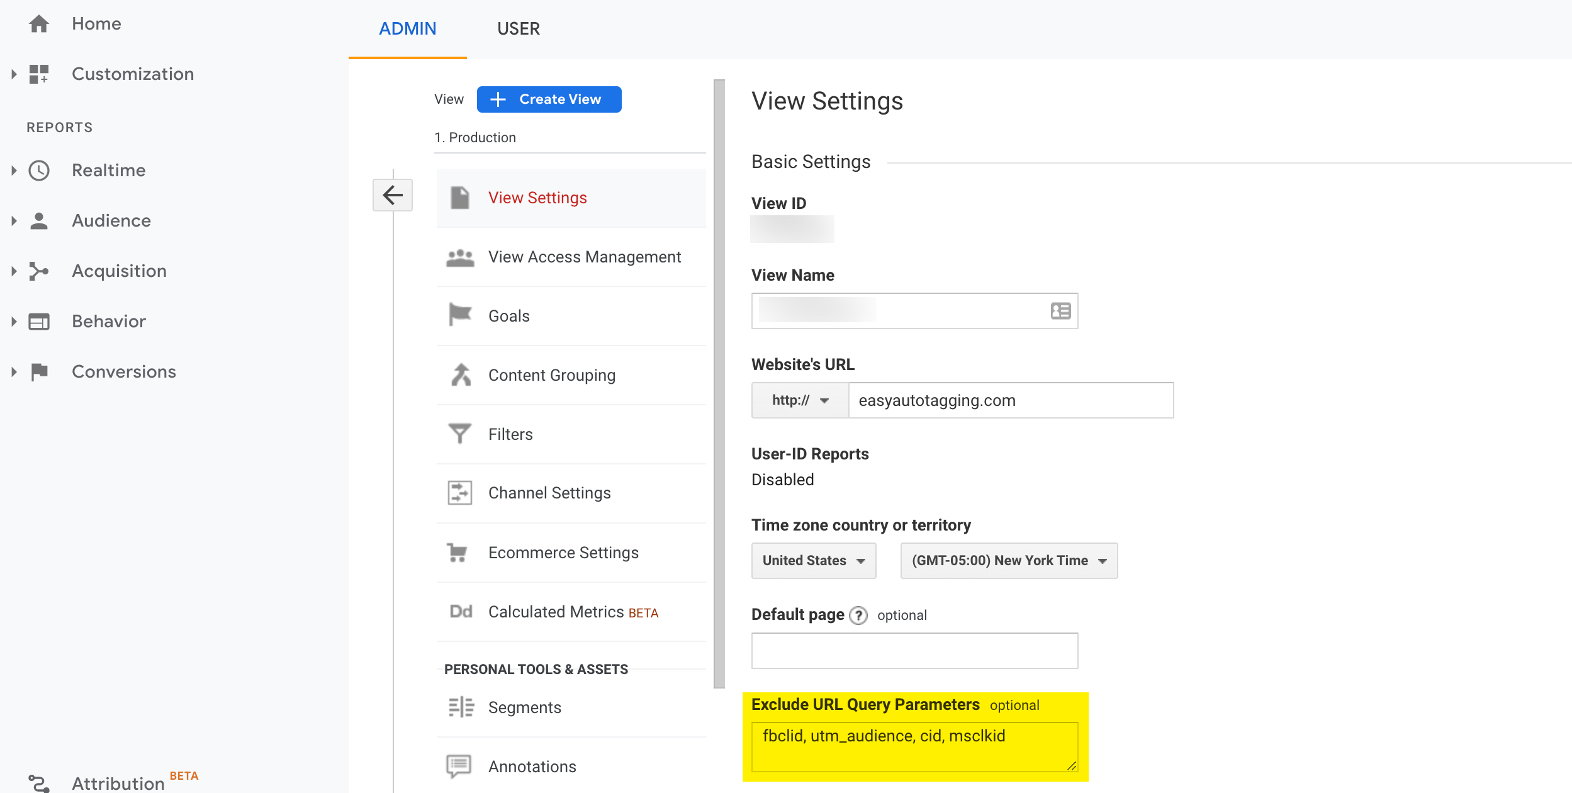Click the contact card icon in View Name field
Screen dimensions: 1572x793
pyautogui.click(x=1061, y=311)
